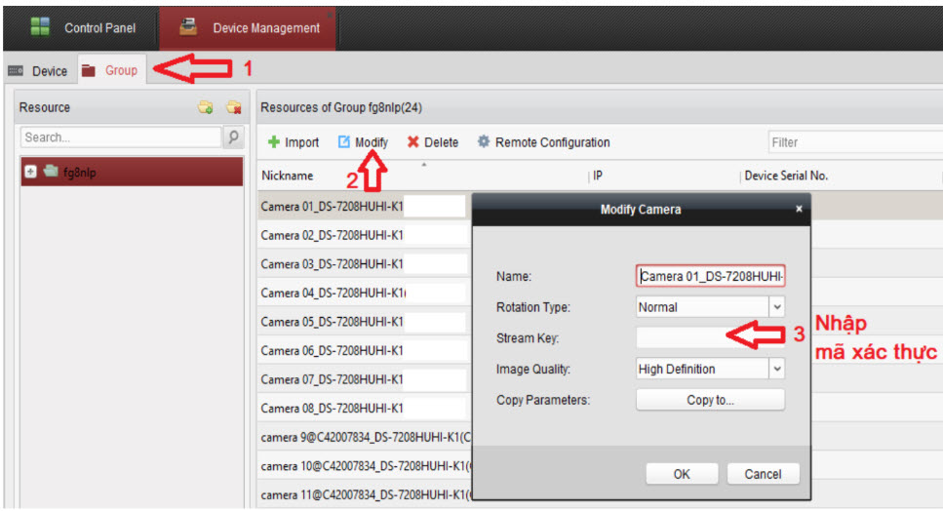This screenshot has height=511, width=943.
Task: Select Camera 05_DS-7208HUHI-K1 in the list
Action: pos(332,322)
